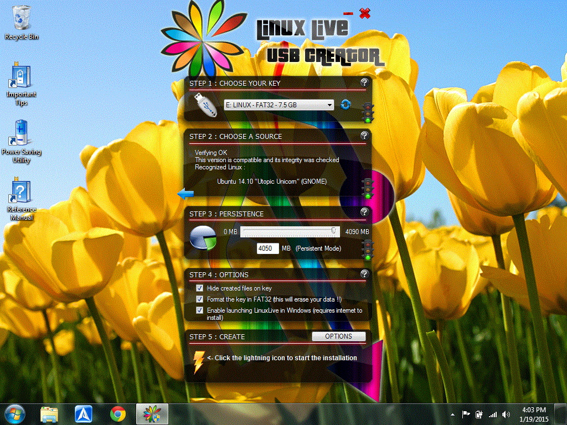Click the Ubuntu 14.10 Utopic Unicorn text
The width and height of the screenshot is (567, 425).
pos(271,182)
